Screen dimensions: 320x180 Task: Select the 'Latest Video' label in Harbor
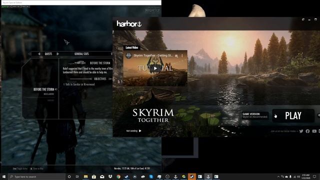click(x=132, y=47)
